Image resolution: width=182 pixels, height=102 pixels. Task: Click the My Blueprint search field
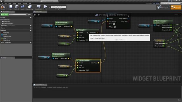pos(18,14)
